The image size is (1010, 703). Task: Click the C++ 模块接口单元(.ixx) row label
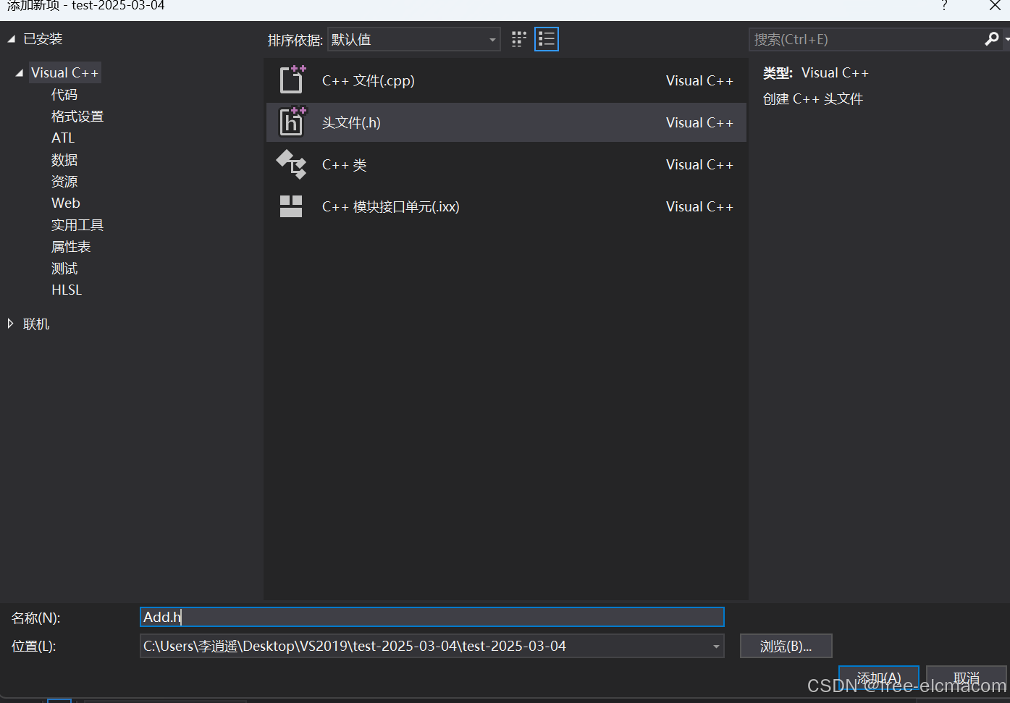[x=390, y=206]
